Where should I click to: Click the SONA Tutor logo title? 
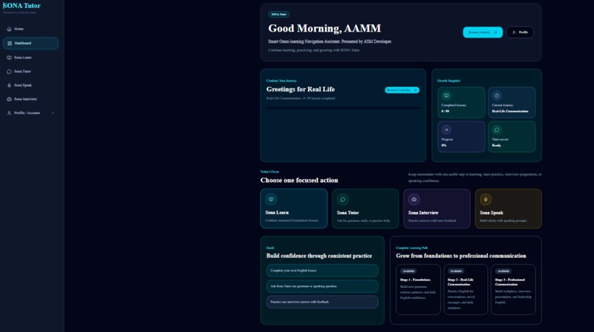click(x=21, y=6)
